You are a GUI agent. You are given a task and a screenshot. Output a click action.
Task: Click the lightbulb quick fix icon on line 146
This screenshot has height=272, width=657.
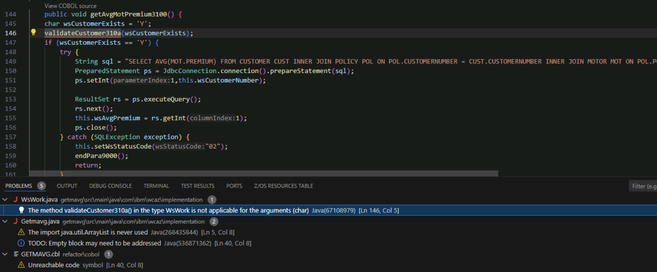(x=33, y=32)
